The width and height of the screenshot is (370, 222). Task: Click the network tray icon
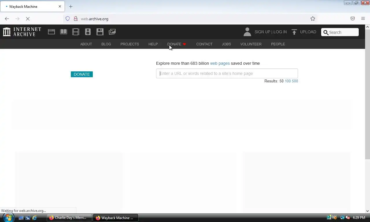(x=342, y=217)
